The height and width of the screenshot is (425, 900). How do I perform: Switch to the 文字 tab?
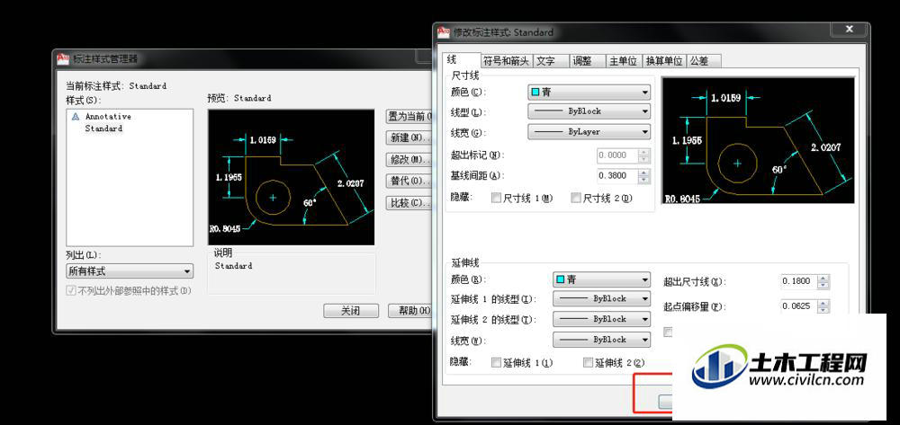(x=551, y=61)
